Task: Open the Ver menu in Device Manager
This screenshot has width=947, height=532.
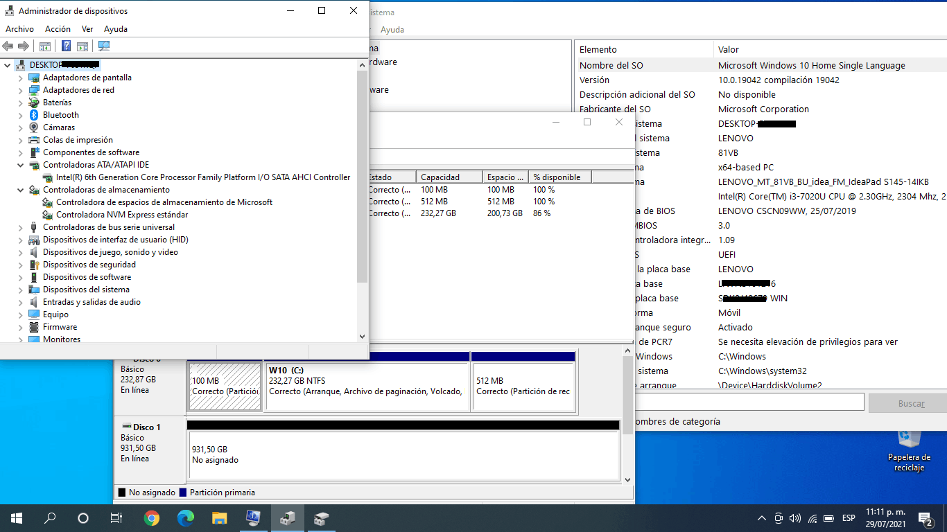Action: pyautogui.click(x=87, y=29)
